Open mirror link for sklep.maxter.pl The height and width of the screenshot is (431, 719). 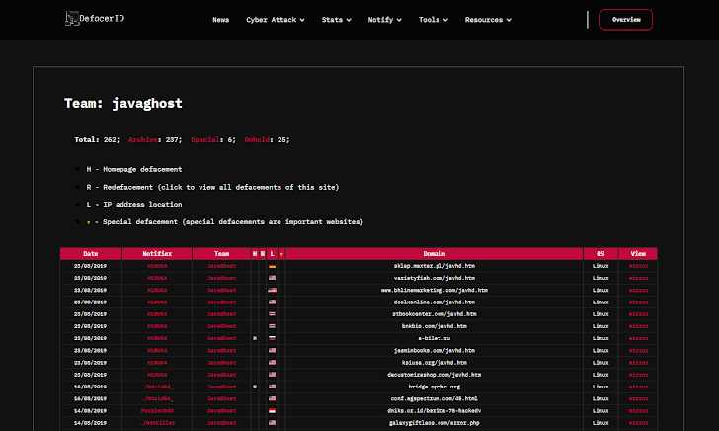point(638,266)
